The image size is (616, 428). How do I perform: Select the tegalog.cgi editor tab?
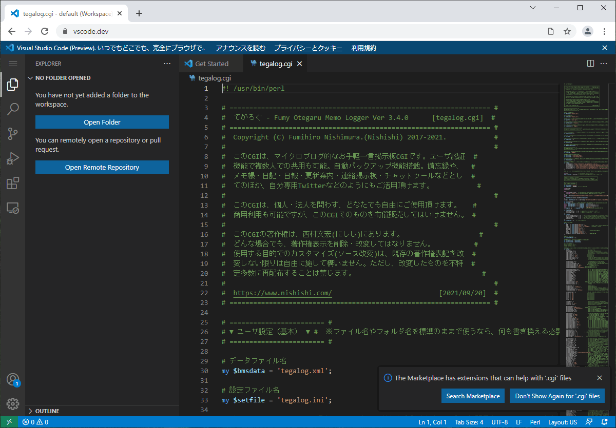[x=276, y=64]
